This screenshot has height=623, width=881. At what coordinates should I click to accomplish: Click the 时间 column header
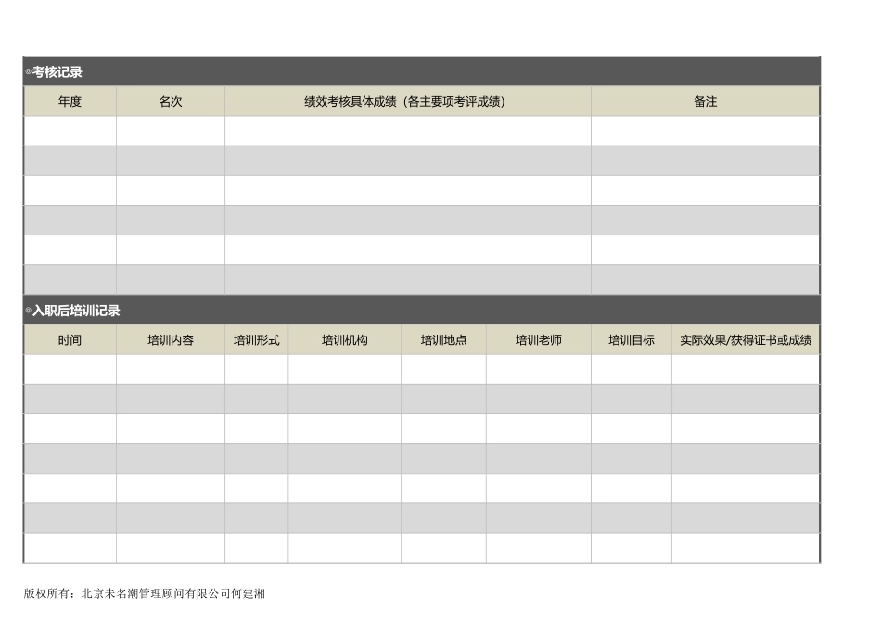pos(70,340)
